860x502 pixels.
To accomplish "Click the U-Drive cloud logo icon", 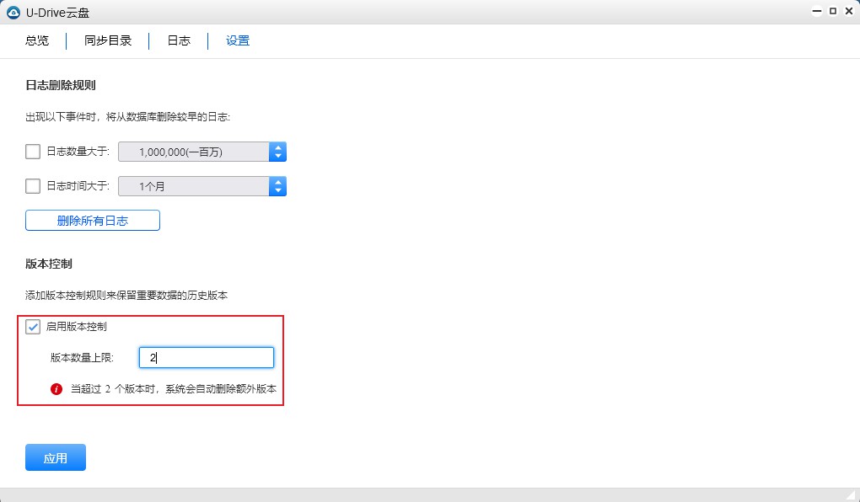I will (12, 11).
